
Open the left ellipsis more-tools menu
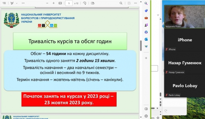(23, 3)
